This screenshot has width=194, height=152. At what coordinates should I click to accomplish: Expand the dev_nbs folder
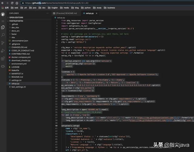click(x=16, y=27)
